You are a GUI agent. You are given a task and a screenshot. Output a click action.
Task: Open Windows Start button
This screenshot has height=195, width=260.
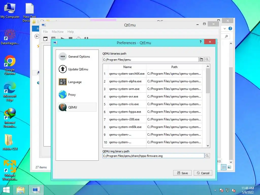pos(6,190)
